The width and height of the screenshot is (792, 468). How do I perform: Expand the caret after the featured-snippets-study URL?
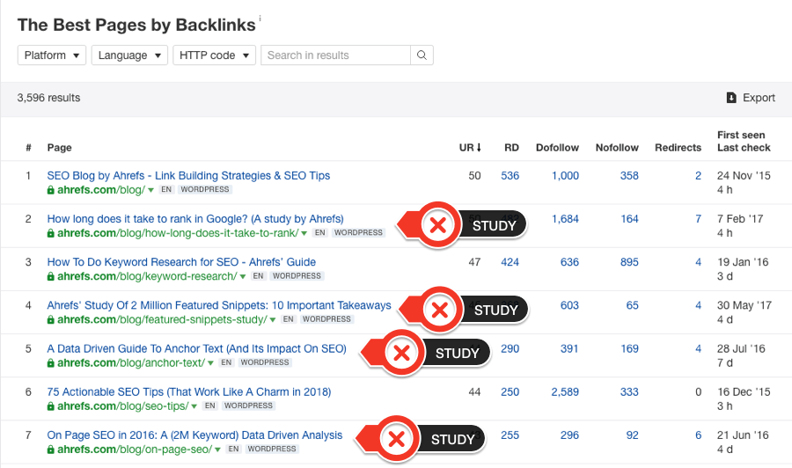coord(273,320)
